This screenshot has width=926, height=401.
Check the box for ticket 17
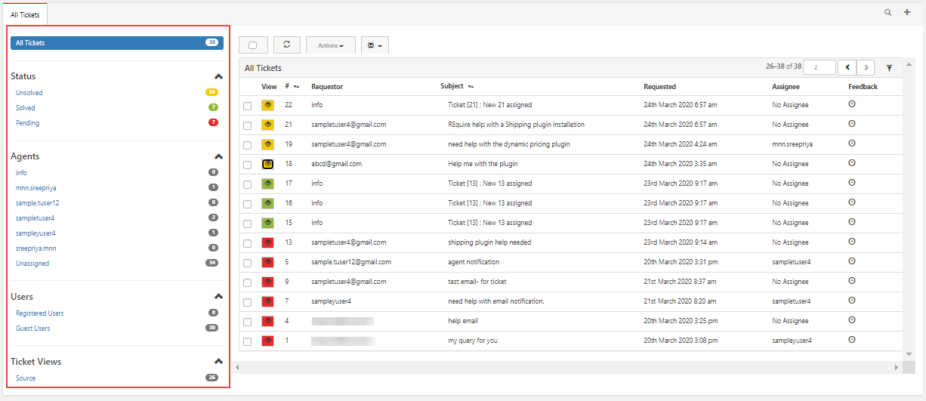[247, 184]
